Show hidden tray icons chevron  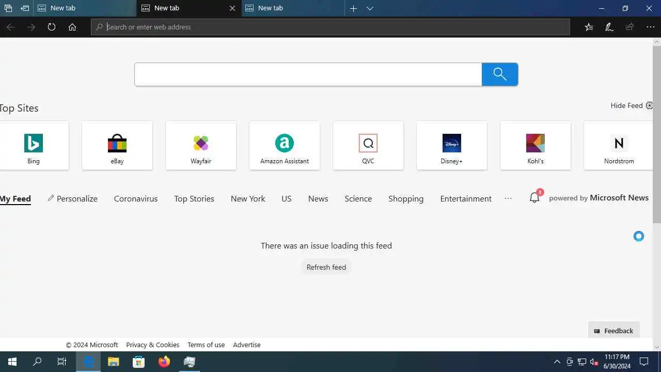tap(557, 362)
